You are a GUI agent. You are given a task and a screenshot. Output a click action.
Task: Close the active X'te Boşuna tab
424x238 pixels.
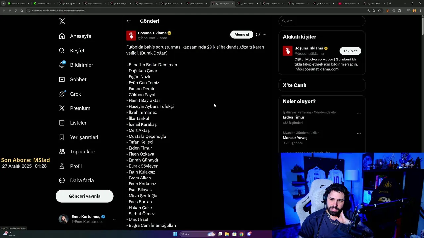(232, 3)
